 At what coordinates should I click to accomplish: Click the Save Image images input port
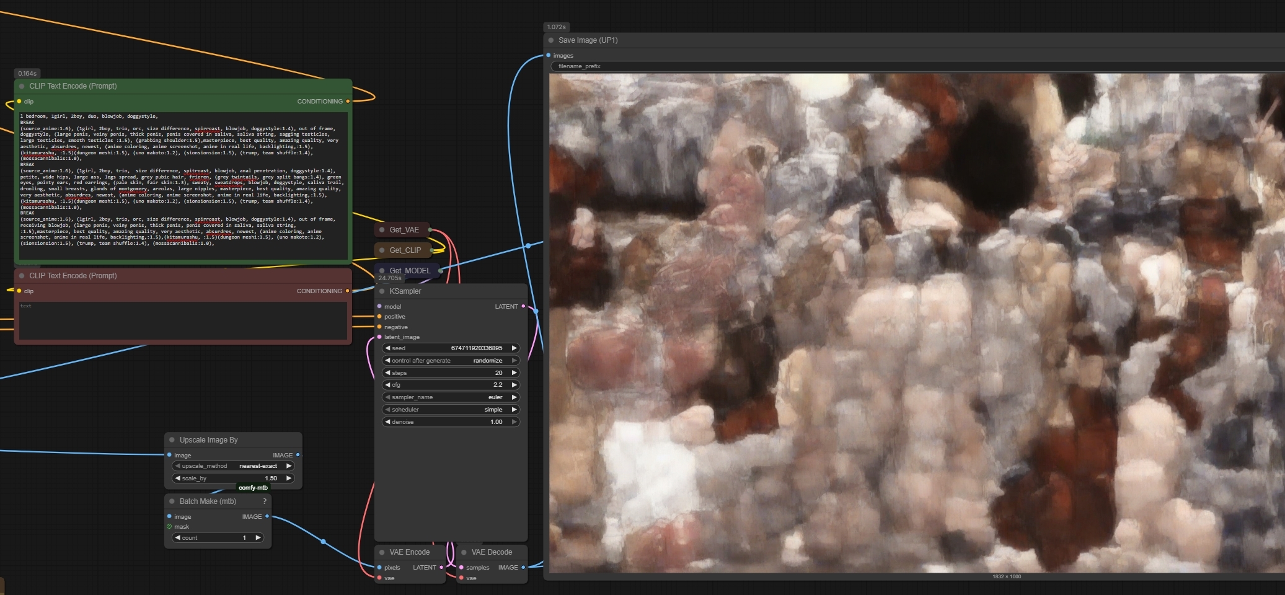(549, 55)
